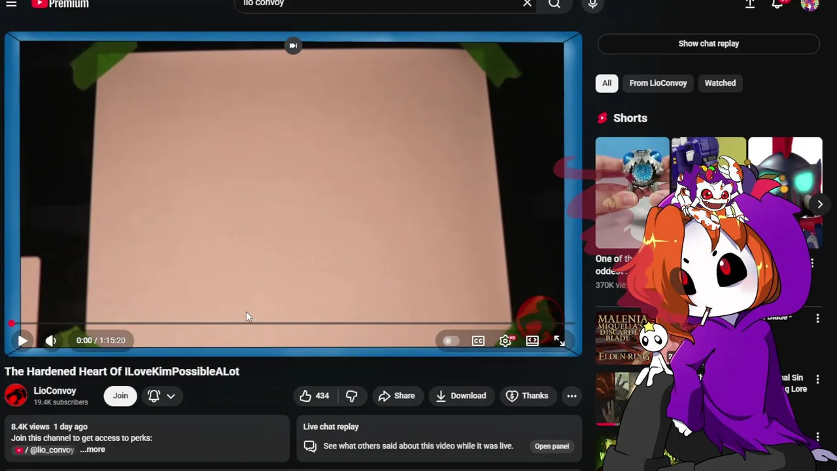The image size is (837, 471).
Task: Dislike the video
Action: 352,396
